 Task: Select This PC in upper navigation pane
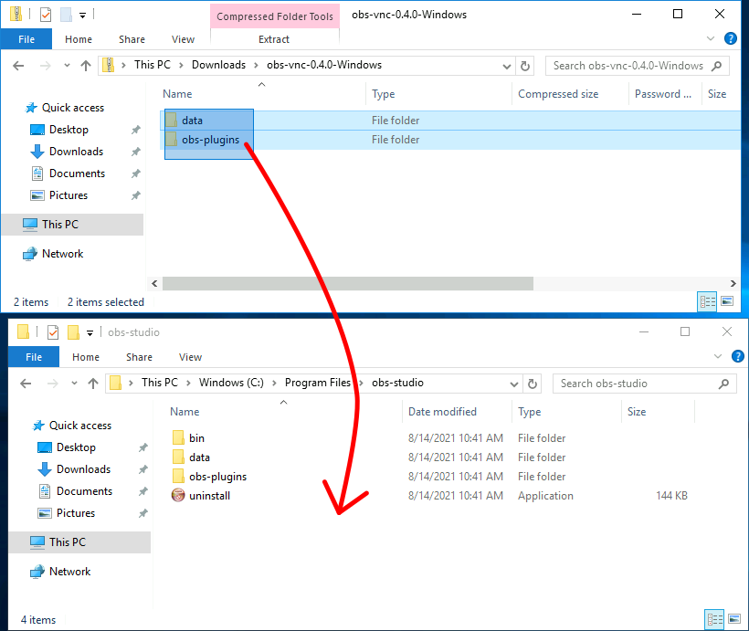coord(72,225)
